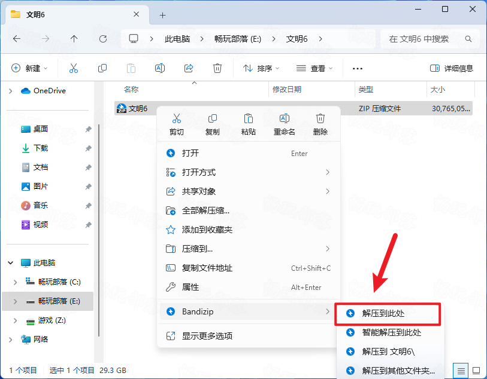Click the Rename icon in the toolbar
This screenshot has width=487, height=379.
(x=160, y=68)
